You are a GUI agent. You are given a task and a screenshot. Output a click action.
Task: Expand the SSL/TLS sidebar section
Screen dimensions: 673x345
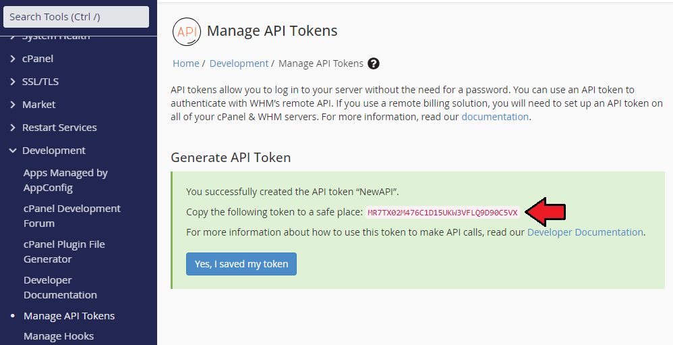tap(12, 82)
